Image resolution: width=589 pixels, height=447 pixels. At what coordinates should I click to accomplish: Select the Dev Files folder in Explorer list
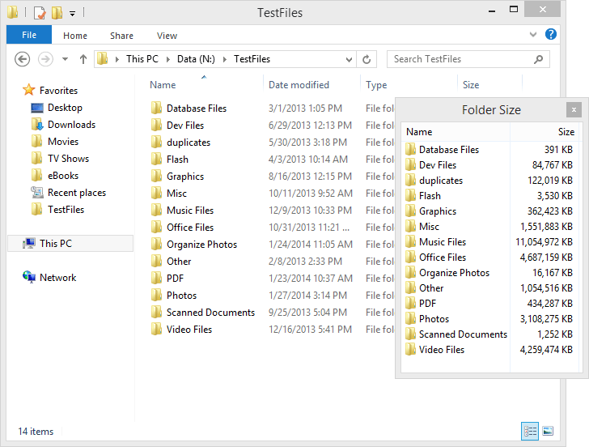178,126
